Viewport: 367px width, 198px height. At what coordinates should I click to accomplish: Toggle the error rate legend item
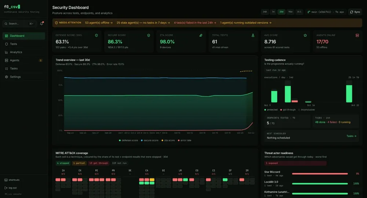tap(185, 140)
